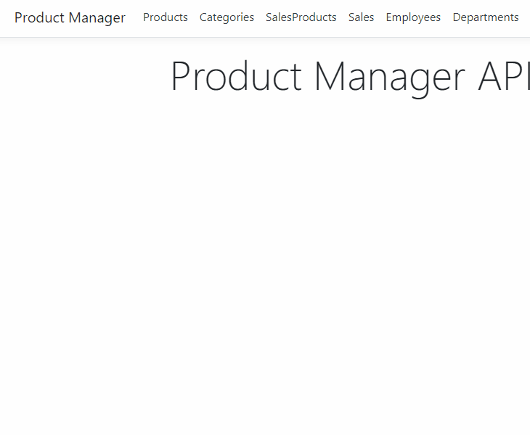Open the Departments nav link
The image size is (530, 435).
486,17
